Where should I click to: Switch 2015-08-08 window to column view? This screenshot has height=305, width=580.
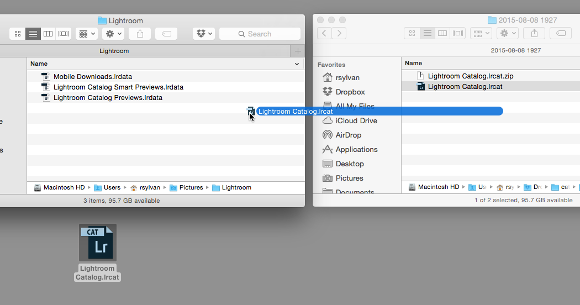(442, 33)
